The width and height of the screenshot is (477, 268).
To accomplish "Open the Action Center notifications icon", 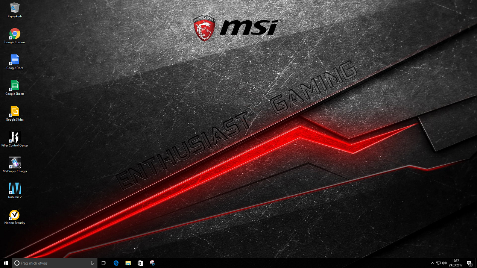I will pyautogui.click(x=469, y=263).
